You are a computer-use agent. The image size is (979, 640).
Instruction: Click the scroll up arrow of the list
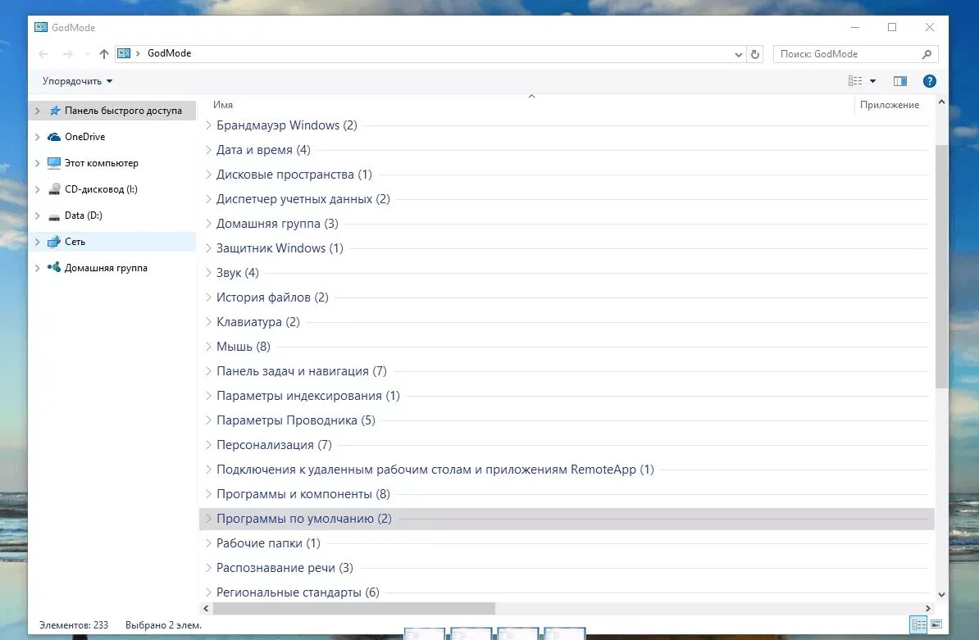pyautogui.click(x=941, y=101)
